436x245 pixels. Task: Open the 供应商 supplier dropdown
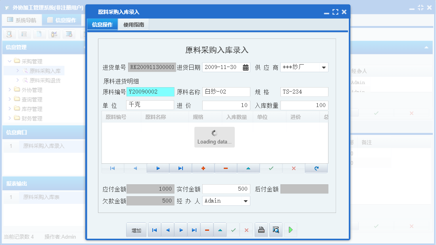coord(325,67)
